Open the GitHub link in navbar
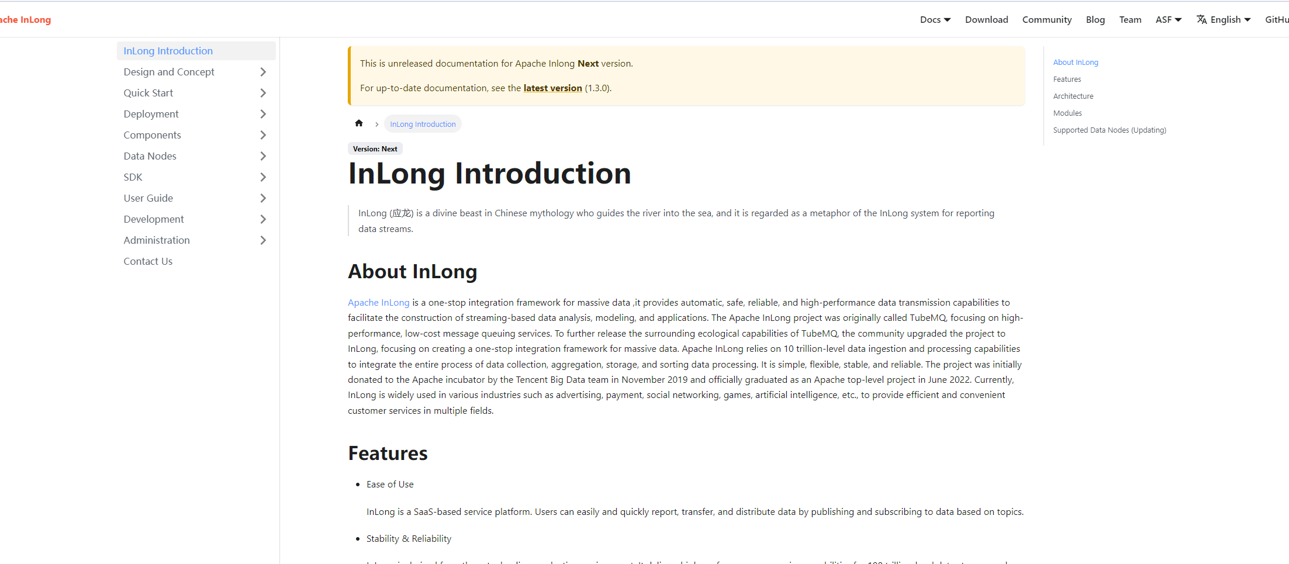The width and height of the screenshot is (1289, 564). click(1276, 19)
